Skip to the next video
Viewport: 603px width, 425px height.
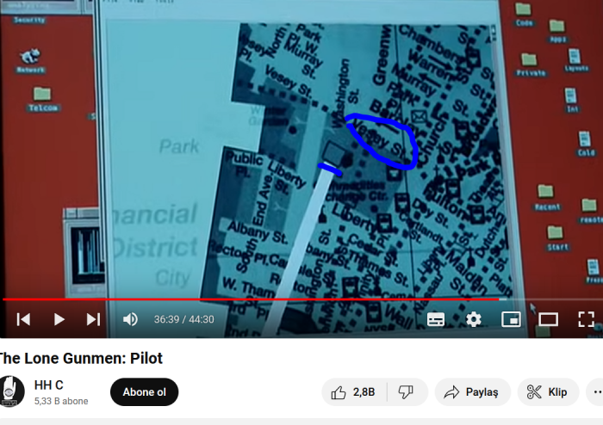point(93,319)
